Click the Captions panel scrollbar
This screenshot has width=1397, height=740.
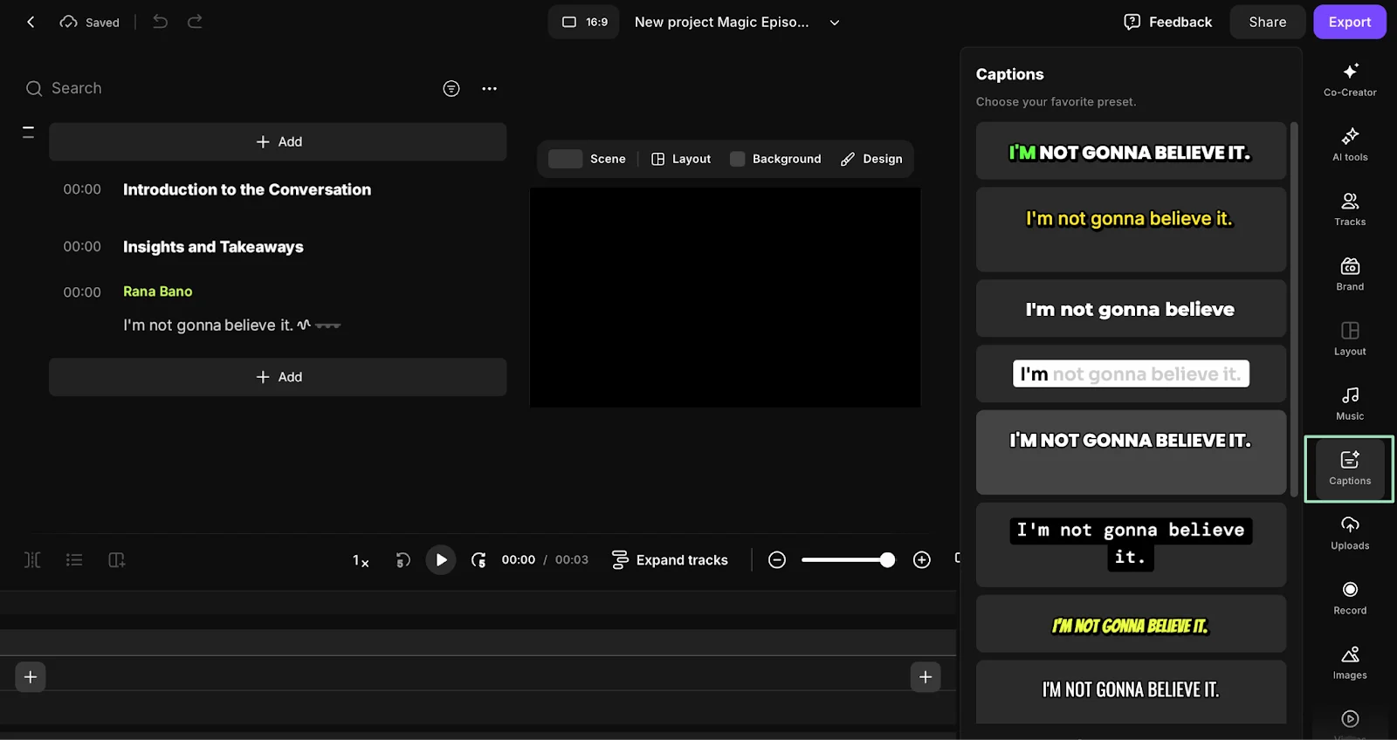[x=1294, y=308]
